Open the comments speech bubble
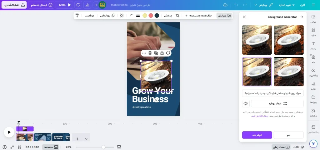 coord(78,5)
